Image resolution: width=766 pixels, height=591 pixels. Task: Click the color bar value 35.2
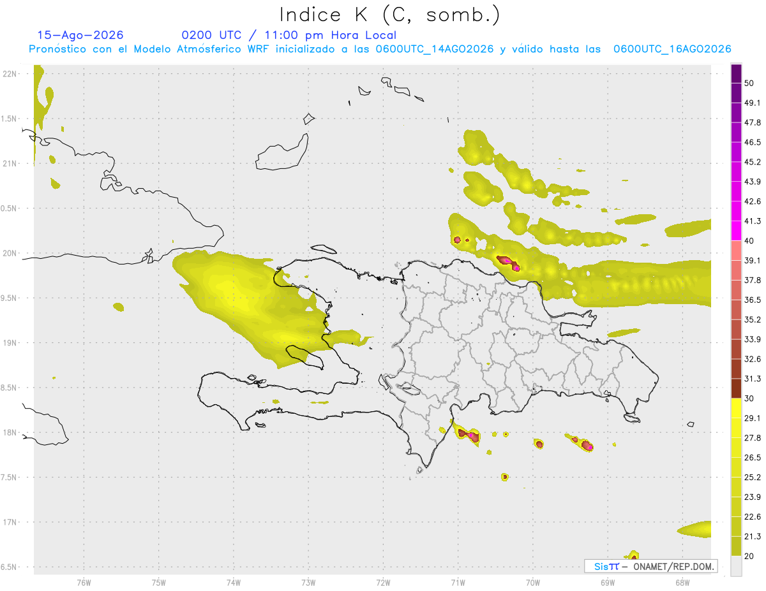click(753, 320)
